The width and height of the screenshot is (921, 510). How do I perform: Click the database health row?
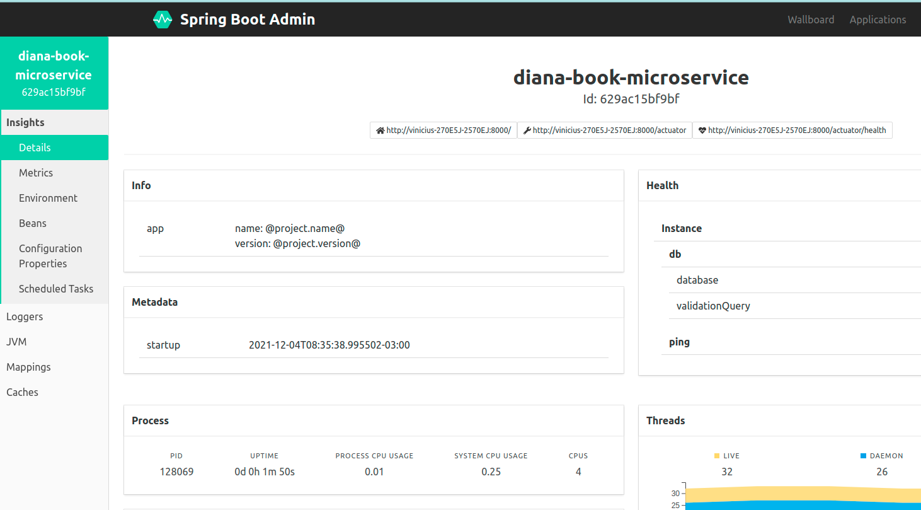(x=795, y=280)
